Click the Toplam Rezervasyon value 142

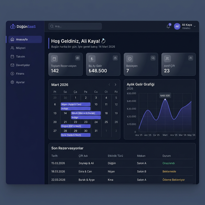point(55,71)
